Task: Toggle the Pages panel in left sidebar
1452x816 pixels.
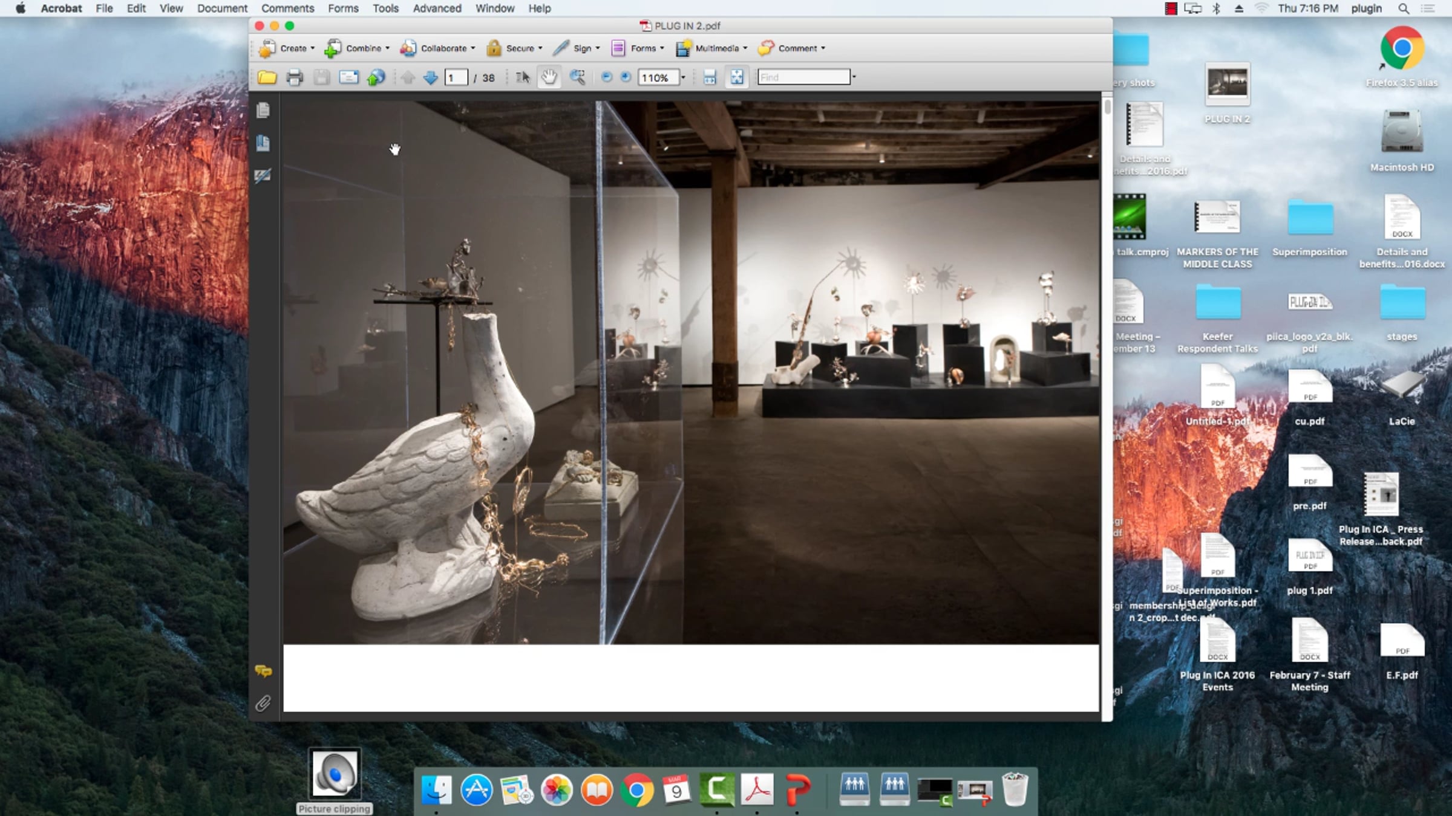Action: (x=263, y=111)
